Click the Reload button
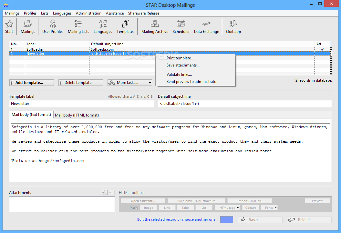Screen dimensions: 341x233 point(309,220)
